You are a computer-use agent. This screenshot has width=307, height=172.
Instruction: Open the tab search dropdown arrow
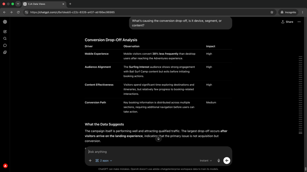pyautogui.click(x=18, y=4)
